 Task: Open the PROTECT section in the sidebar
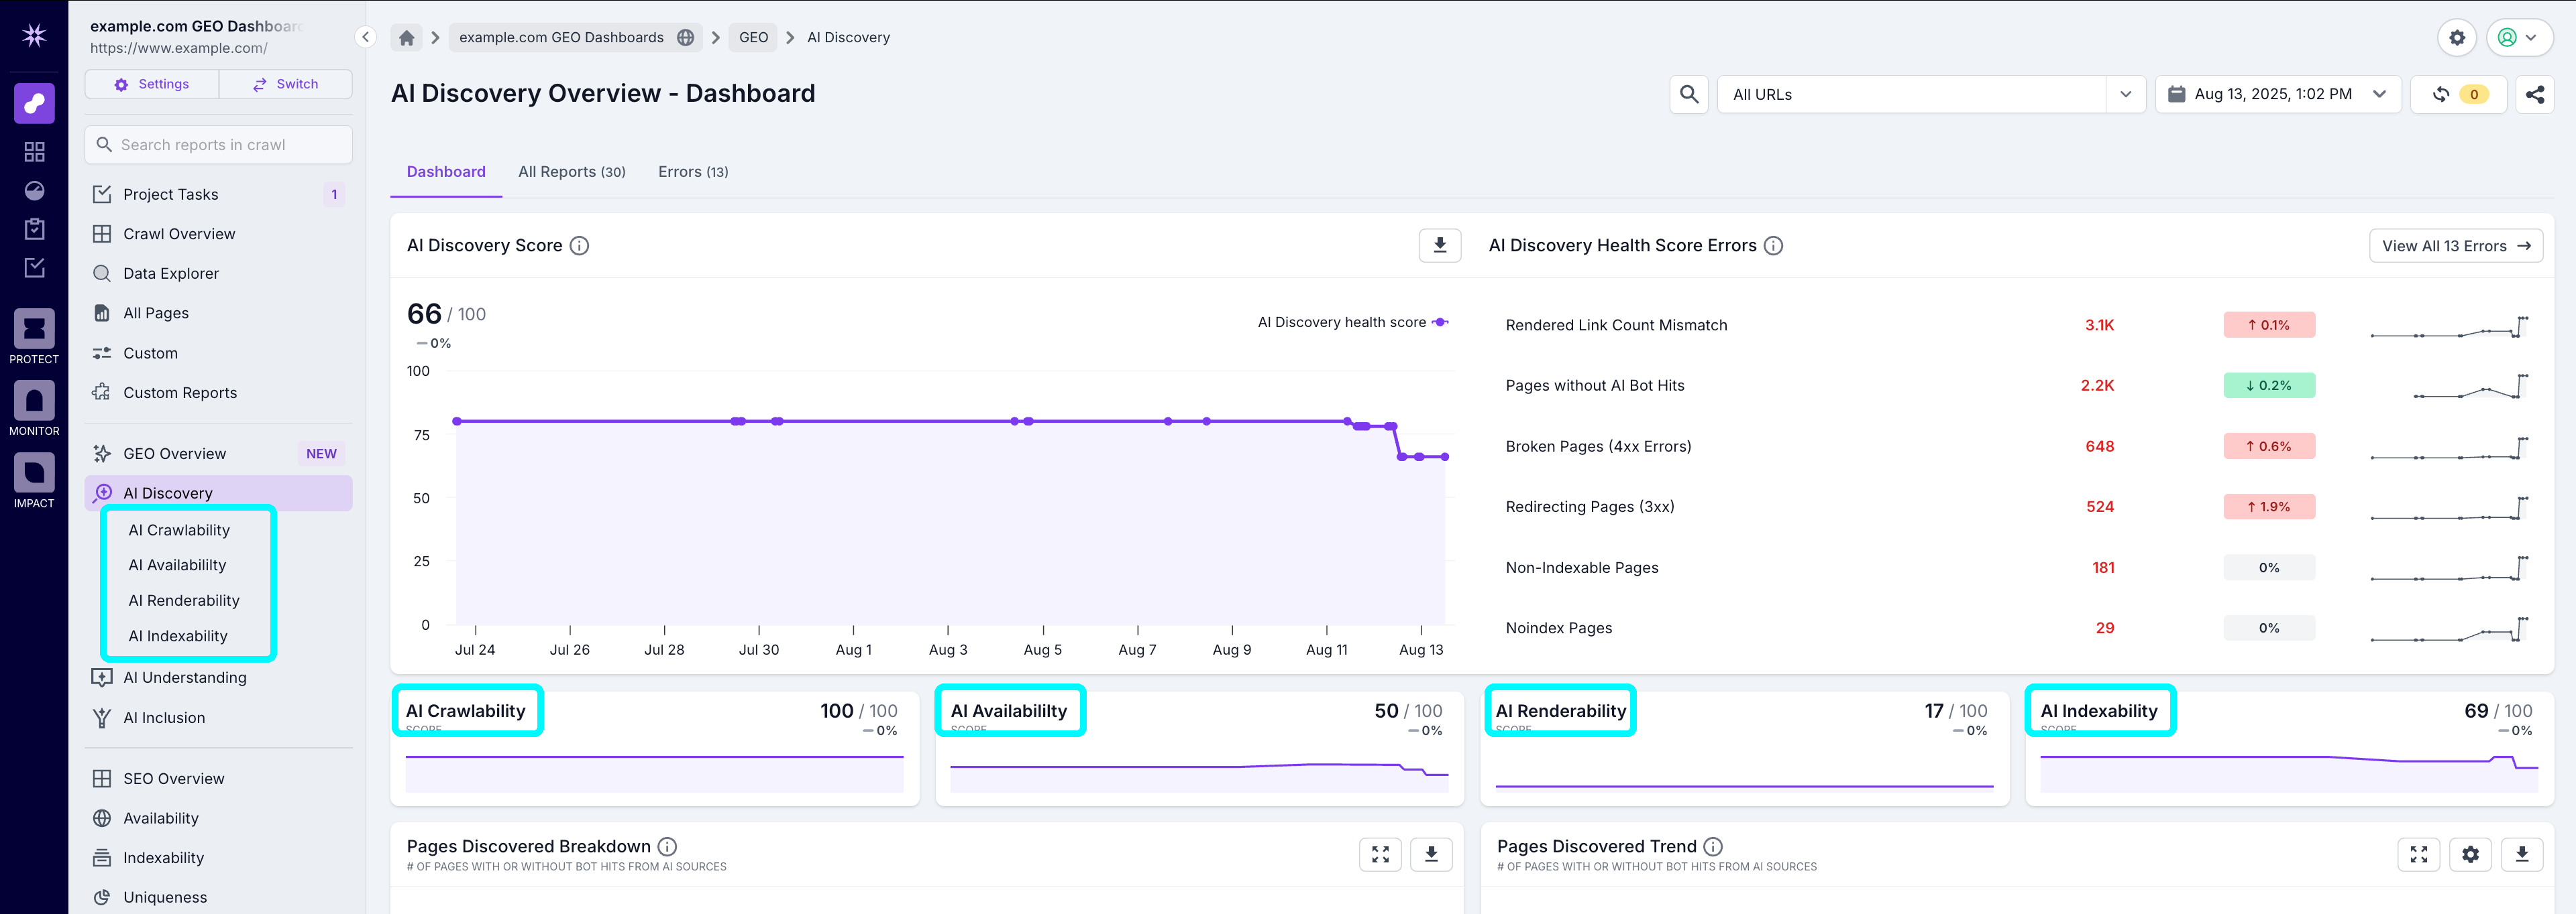pyautogui.click(x=34, y=330)
